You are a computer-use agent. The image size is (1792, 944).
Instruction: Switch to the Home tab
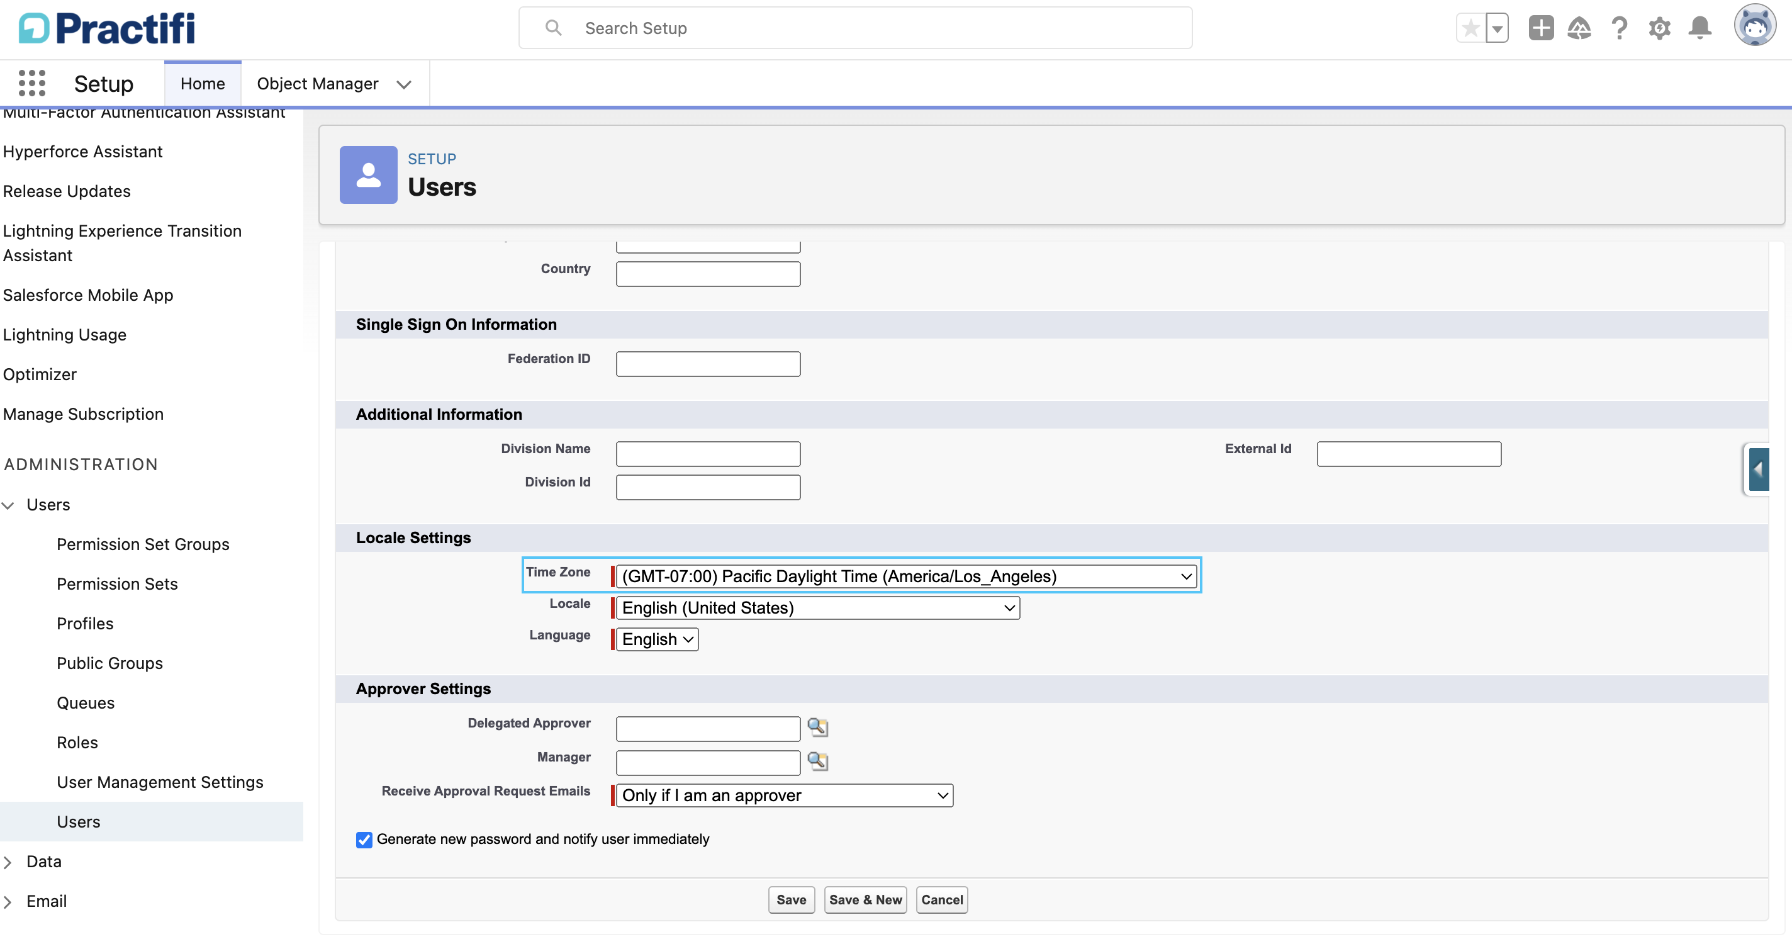coord(203,84)
